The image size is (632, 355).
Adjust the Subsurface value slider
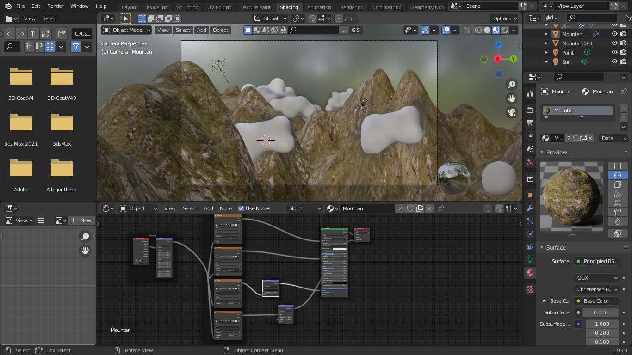coord(601,312)
